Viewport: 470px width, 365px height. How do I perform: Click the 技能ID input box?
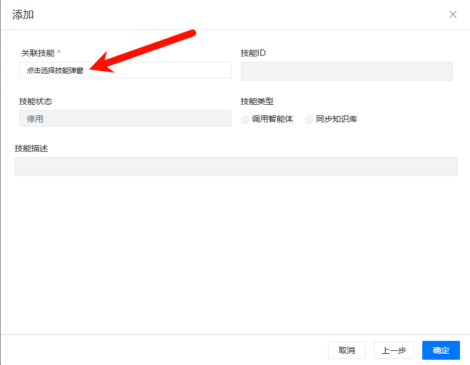[346, 71]
